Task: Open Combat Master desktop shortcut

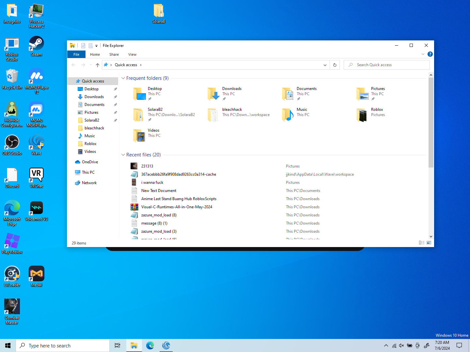Action: click(12, 312)
